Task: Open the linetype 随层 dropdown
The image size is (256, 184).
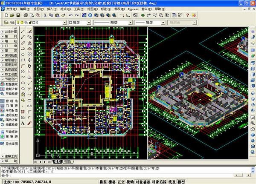Action: click(130, 23)
